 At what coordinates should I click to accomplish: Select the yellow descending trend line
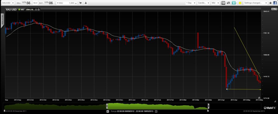pos(247,53)
